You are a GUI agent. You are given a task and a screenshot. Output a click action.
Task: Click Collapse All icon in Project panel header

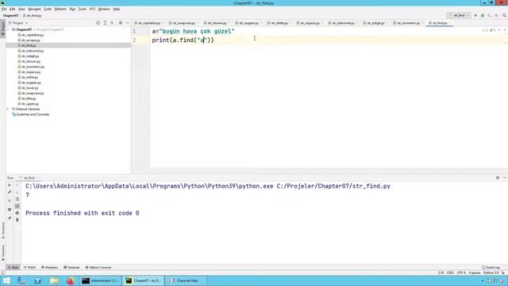point(112,23)
